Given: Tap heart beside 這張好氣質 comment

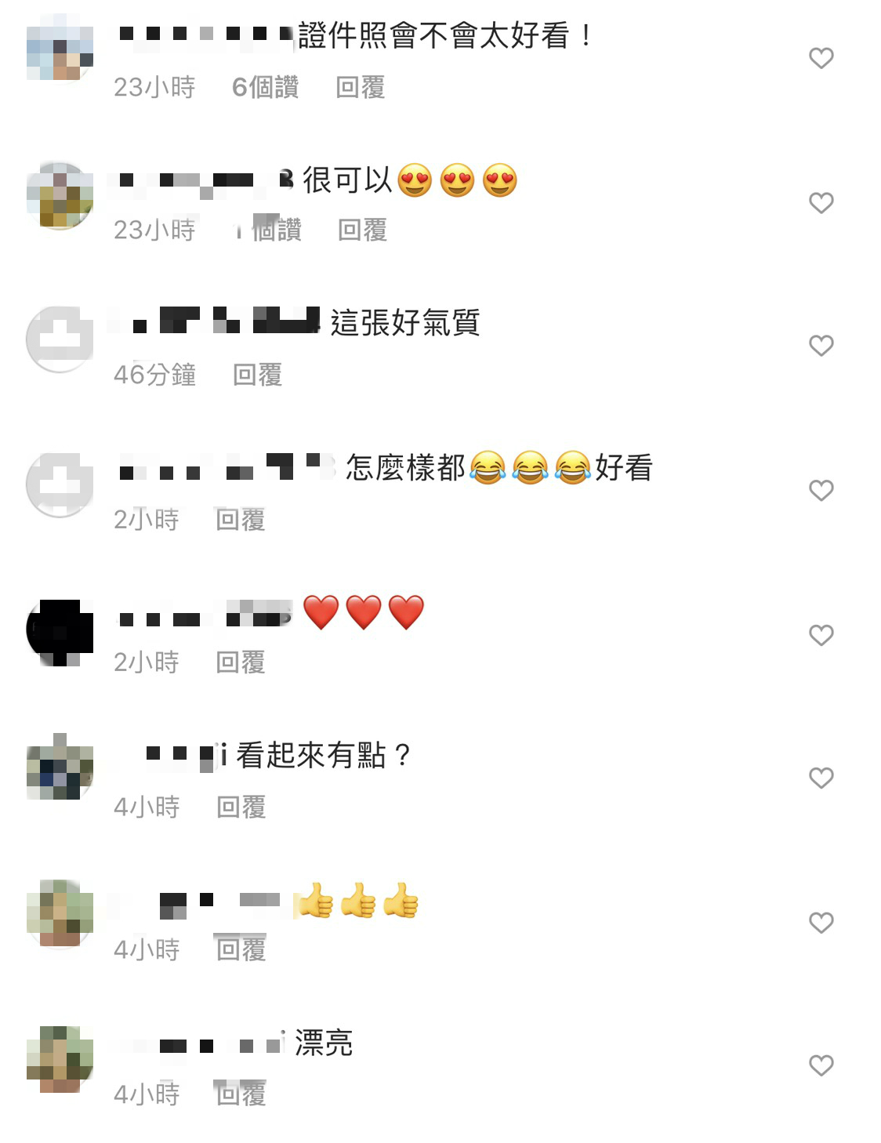Looking at the screenshot, I should [x=821, y=346].
